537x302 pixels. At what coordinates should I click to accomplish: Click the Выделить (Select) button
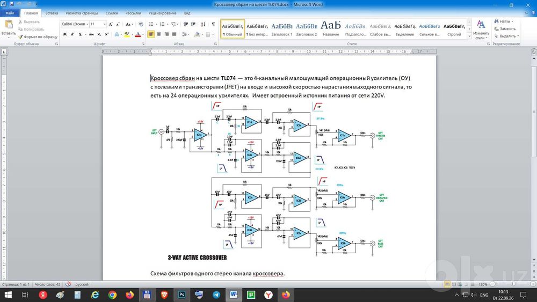pyautogui.click(x=507, y=36)
